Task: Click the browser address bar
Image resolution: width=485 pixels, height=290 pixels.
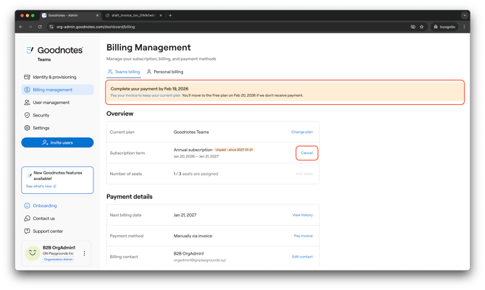Action: click(x=217, y=27)
